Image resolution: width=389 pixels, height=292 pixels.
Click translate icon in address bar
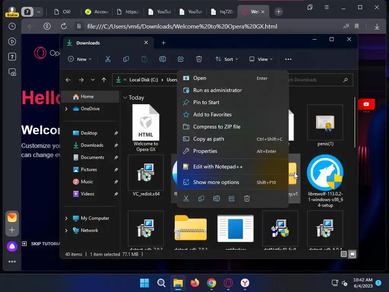click(346, 26)
